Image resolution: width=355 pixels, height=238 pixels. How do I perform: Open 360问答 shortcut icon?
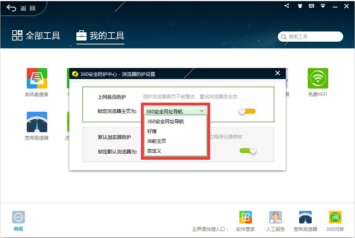pyautogui.click(x=335, y=217)
